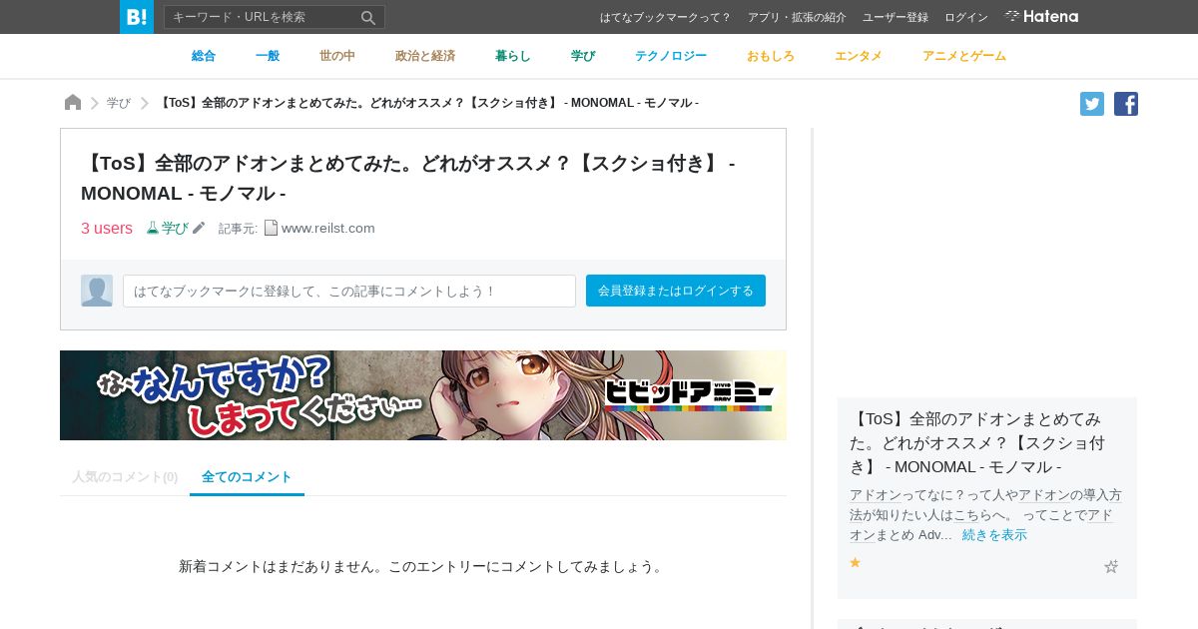Click the comment input field

(x=349, y=291)
